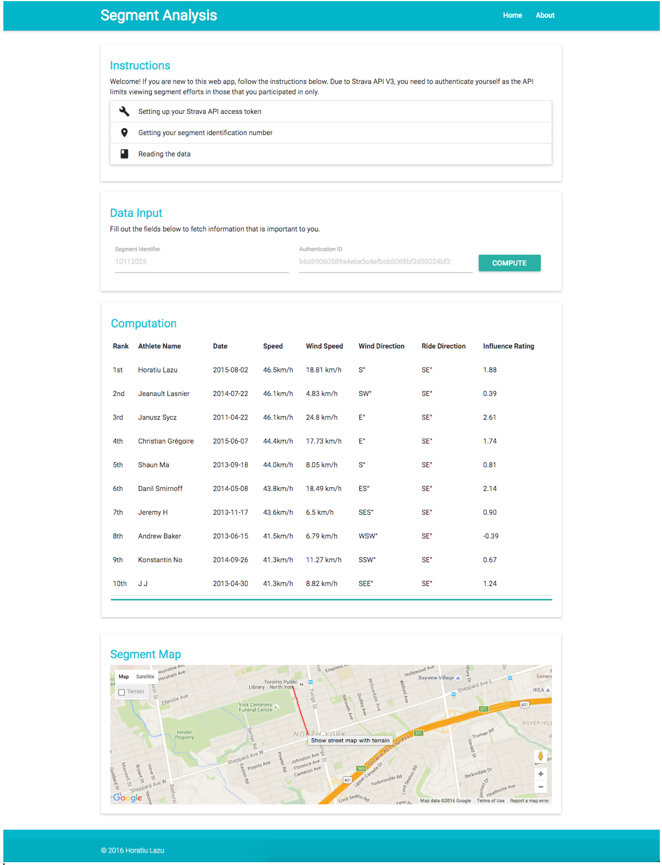The image size is (662, 865).
Task: Click wind direction WSW°
Action: click(x=368, y=536)
